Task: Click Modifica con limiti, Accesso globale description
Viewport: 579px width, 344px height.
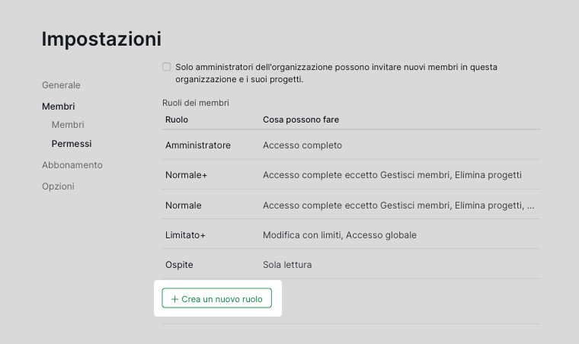Action: [x=340, y=235]
